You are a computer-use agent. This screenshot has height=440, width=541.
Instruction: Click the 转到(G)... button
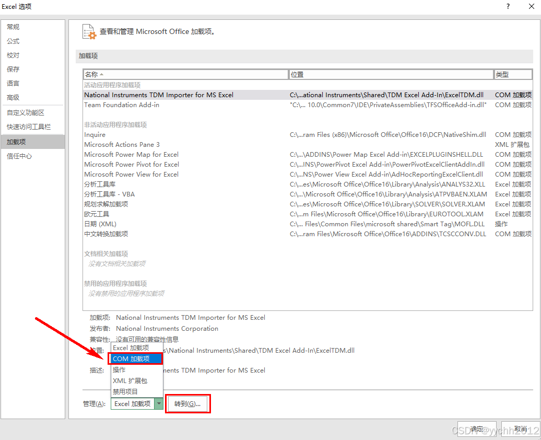187,404
